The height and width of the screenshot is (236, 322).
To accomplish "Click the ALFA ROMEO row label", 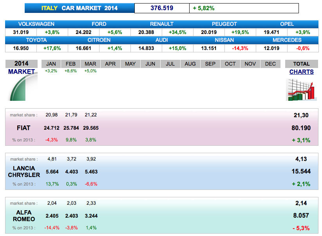I will 24,216.
